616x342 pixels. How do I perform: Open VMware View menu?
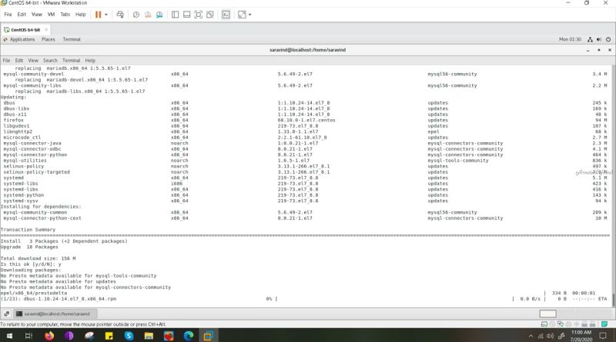(x=36, y=15)
